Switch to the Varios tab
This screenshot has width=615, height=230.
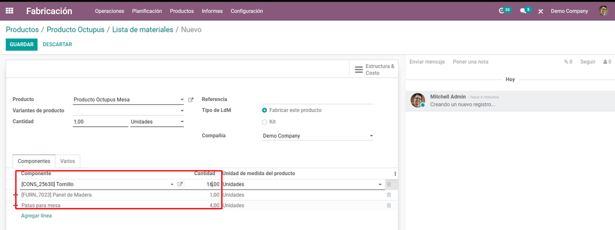pos(68,161)
